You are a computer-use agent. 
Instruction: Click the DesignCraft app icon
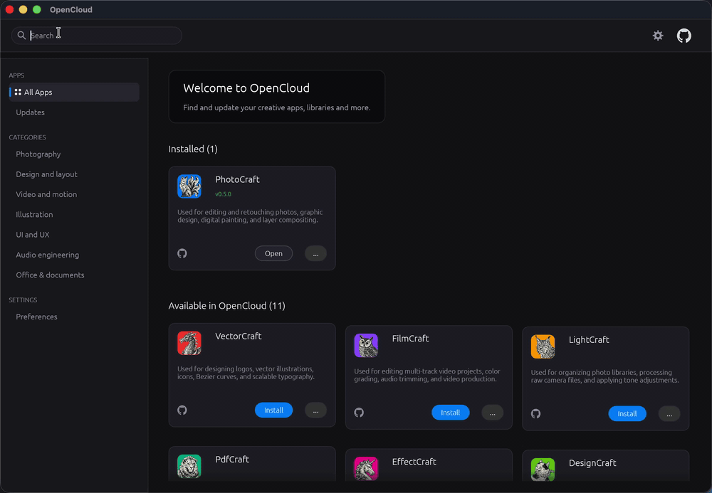coord(543,470)
